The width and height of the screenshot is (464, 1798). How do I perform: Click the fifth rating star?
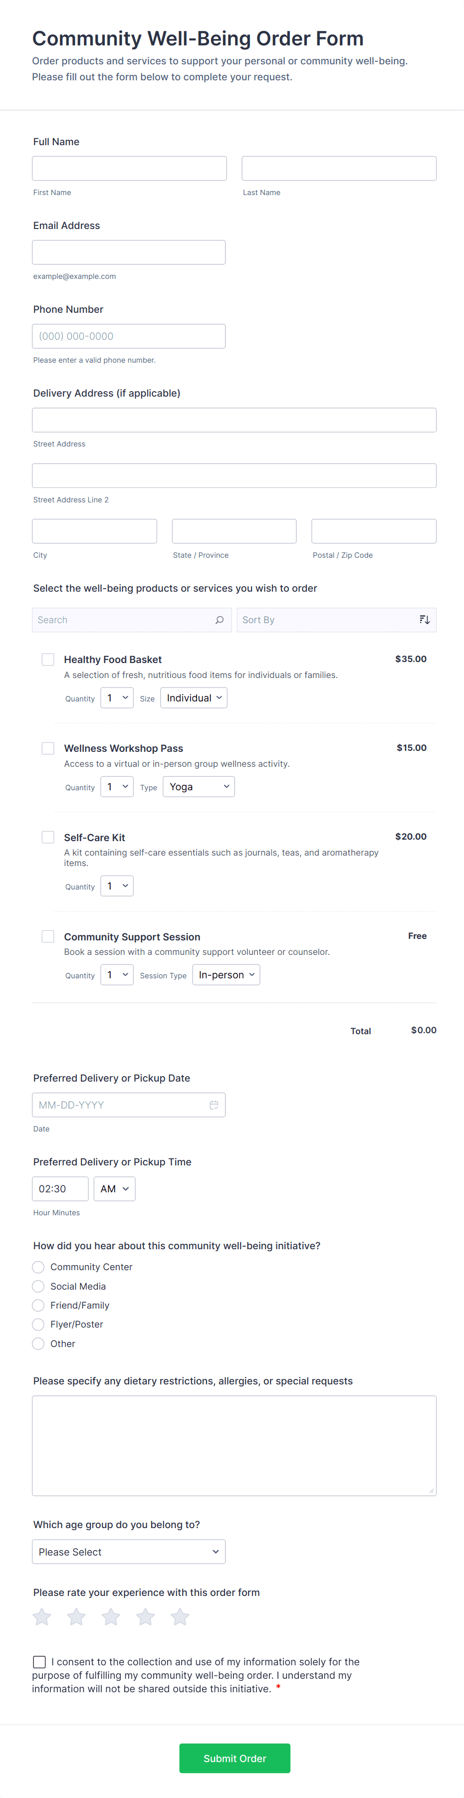180,1616
